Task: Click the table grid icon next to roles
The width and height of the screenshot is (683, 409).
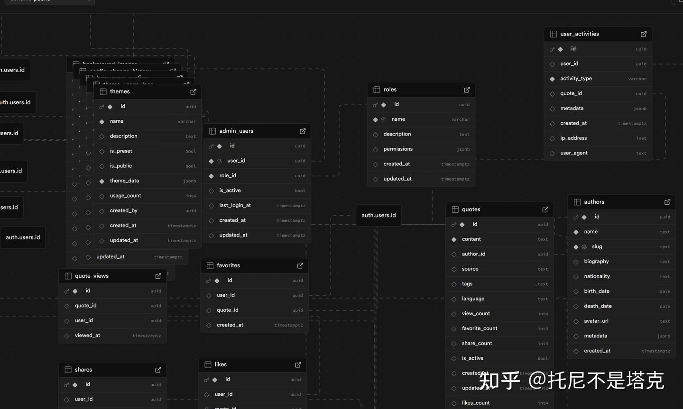Action: [377, 90]
